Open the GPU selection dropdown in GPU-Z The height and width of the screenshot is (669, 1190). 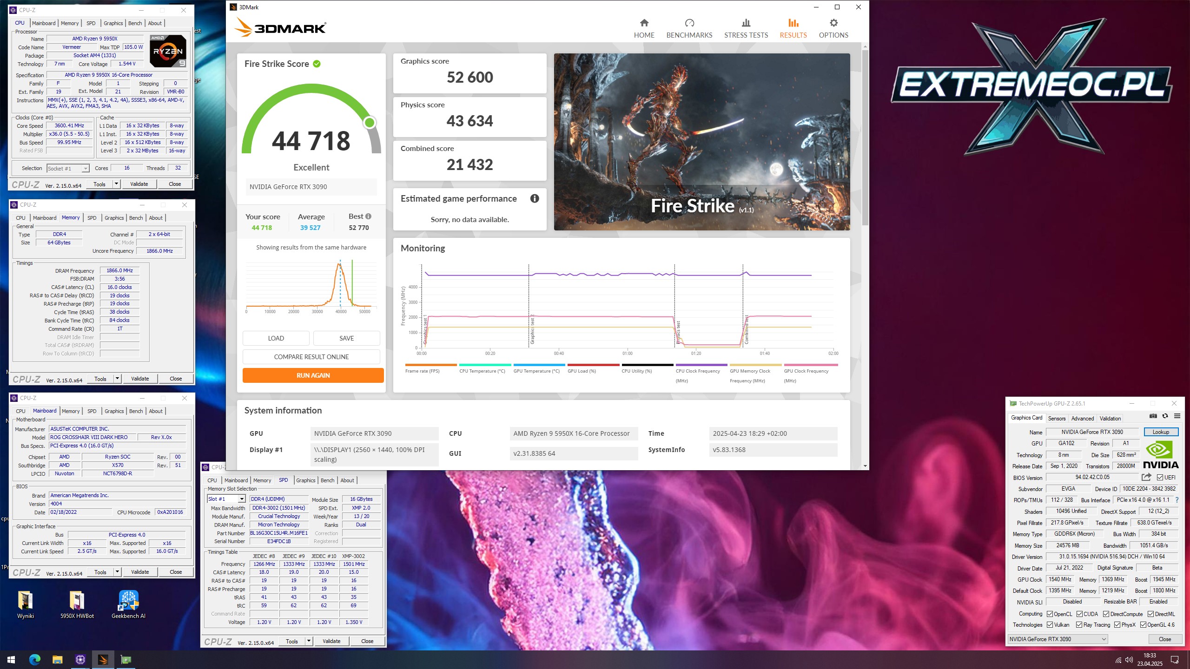pos(1058,639)
